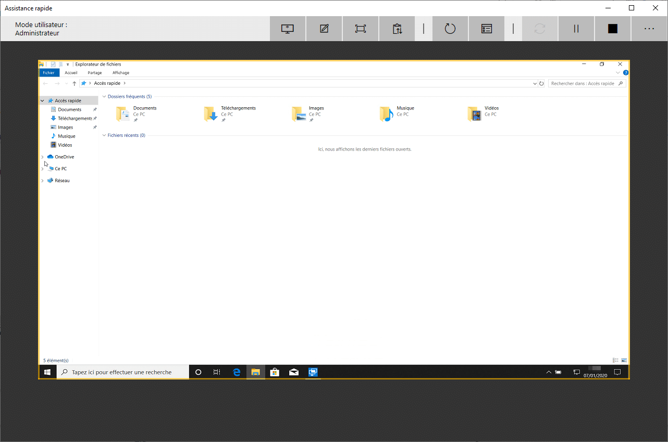Screen dimensions: 668x442
Task: Open the three-dots more options menu
Action: [649, 29]
